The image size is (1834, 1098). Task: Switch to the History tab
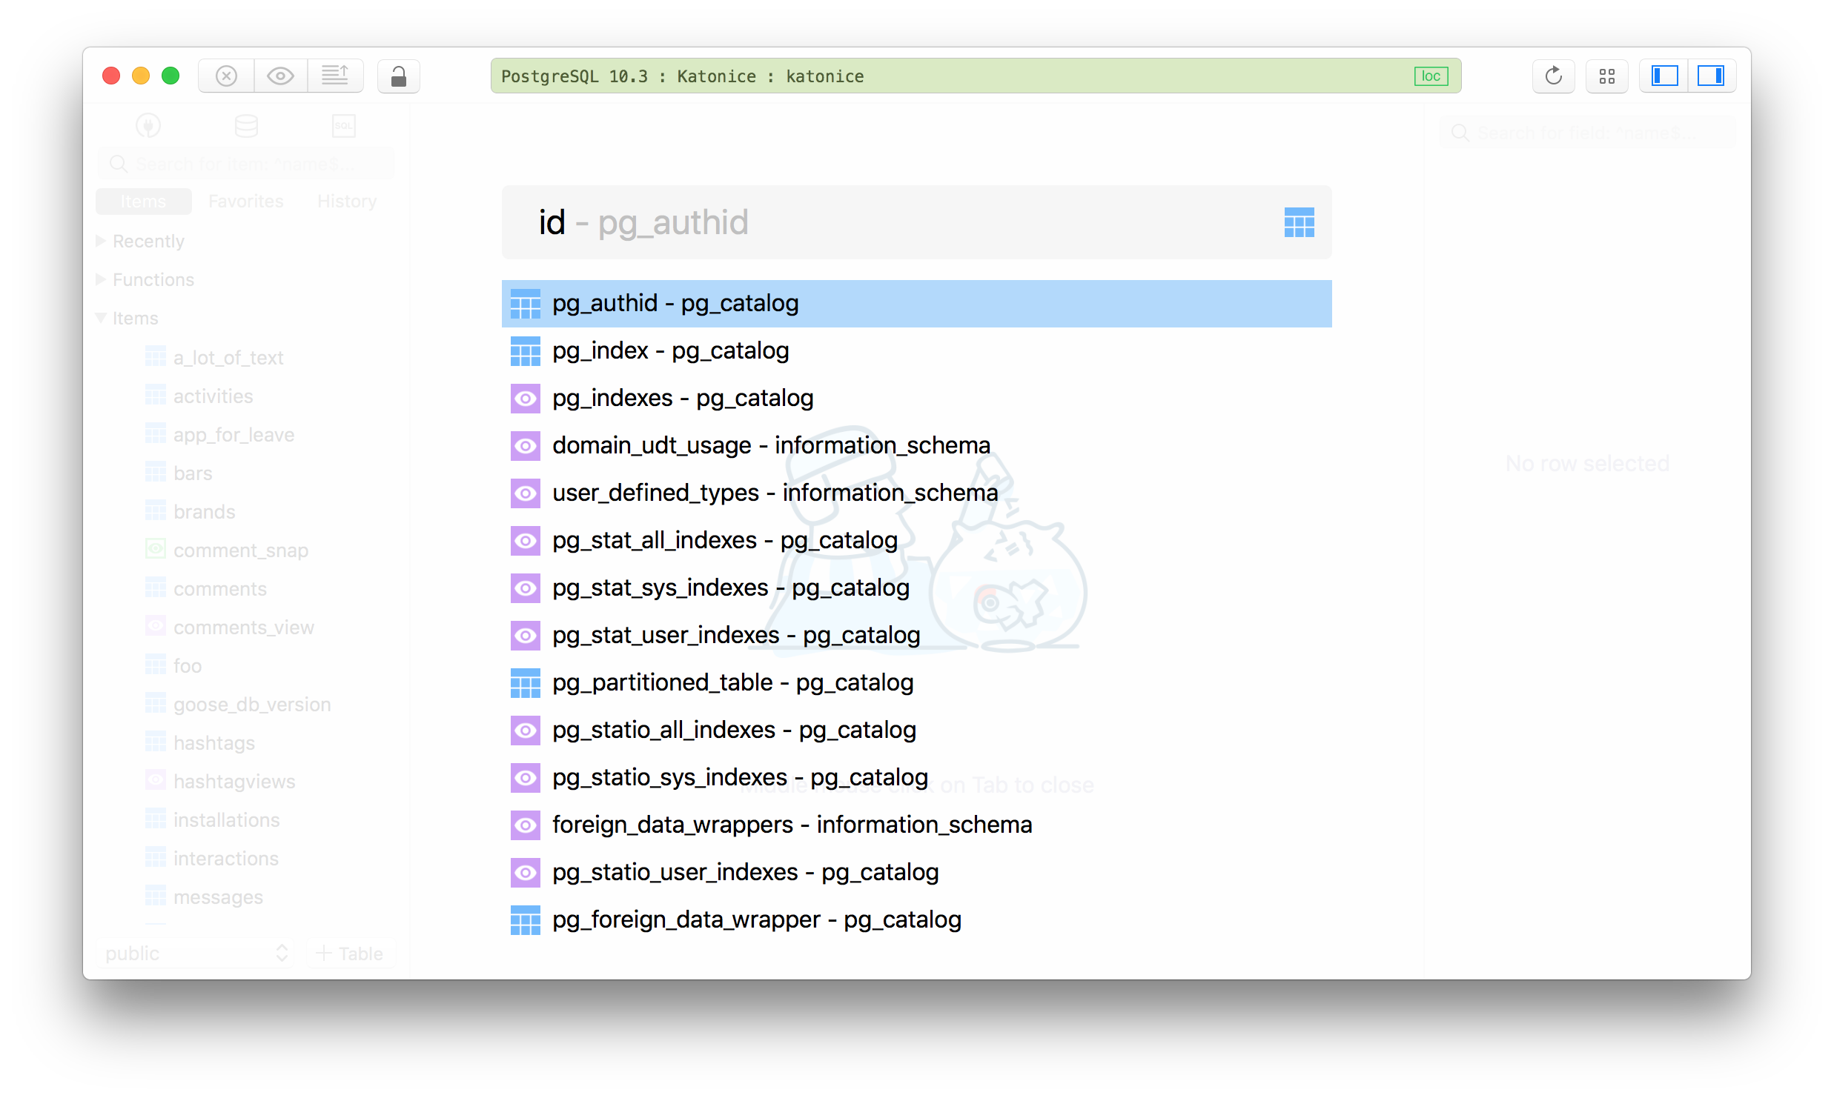click(346, 202)
